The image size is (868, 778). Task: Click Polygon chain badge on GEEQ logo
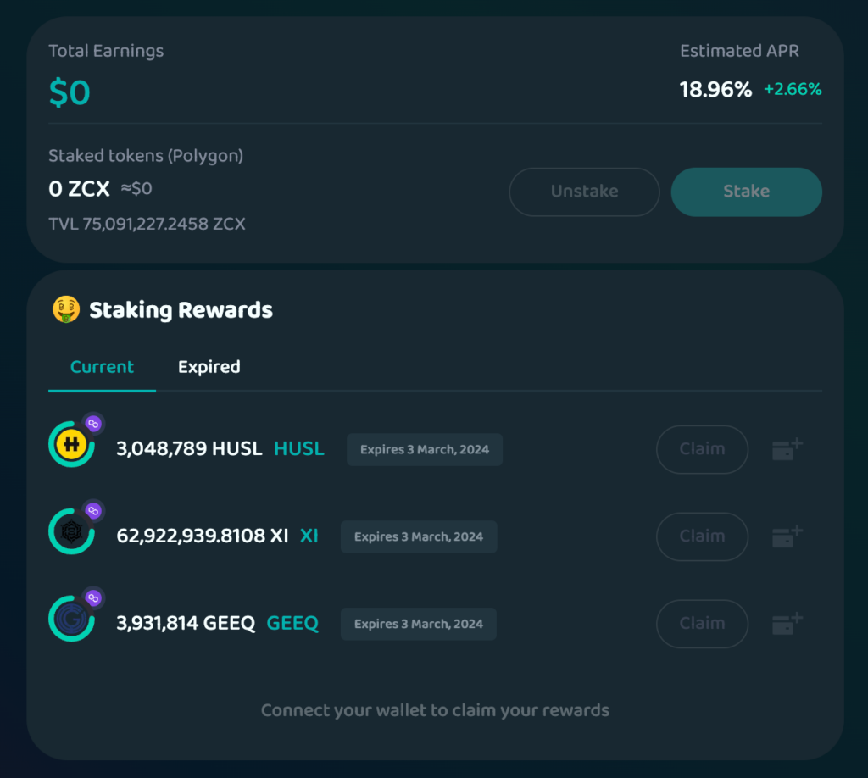(x=93, y=598)
